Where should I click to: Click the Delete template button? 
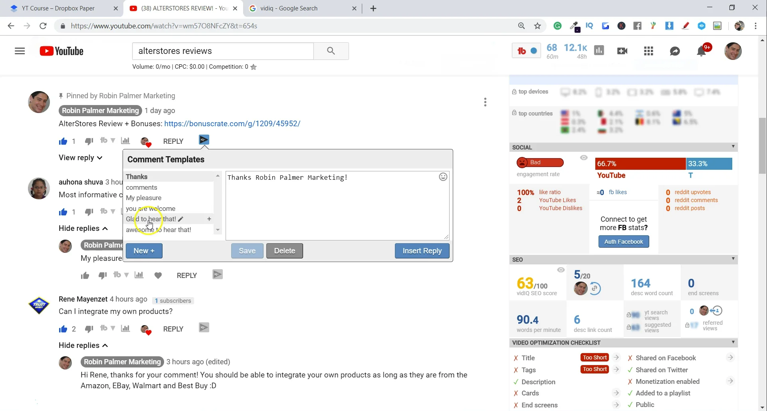tap(285, 251)
